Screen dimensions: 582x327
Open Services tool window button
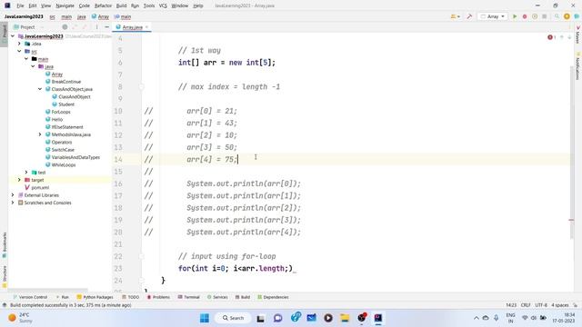(x=217, y=297)
